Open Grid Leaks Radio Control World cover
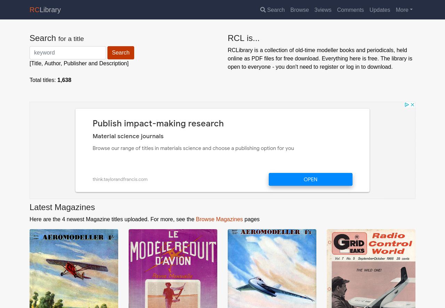Image resolution: width=445 pixels, height=308 pixels. coord(371,268)
